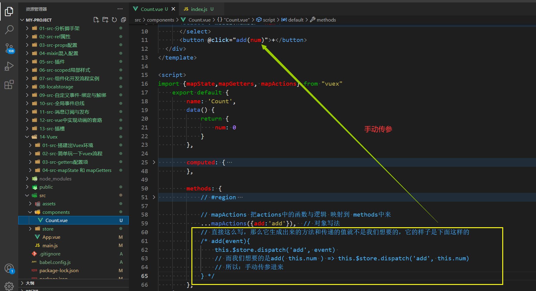This screenshot has height=291, width=536.
Task: Click script in the breadcrumb
Action: (266, 20)
